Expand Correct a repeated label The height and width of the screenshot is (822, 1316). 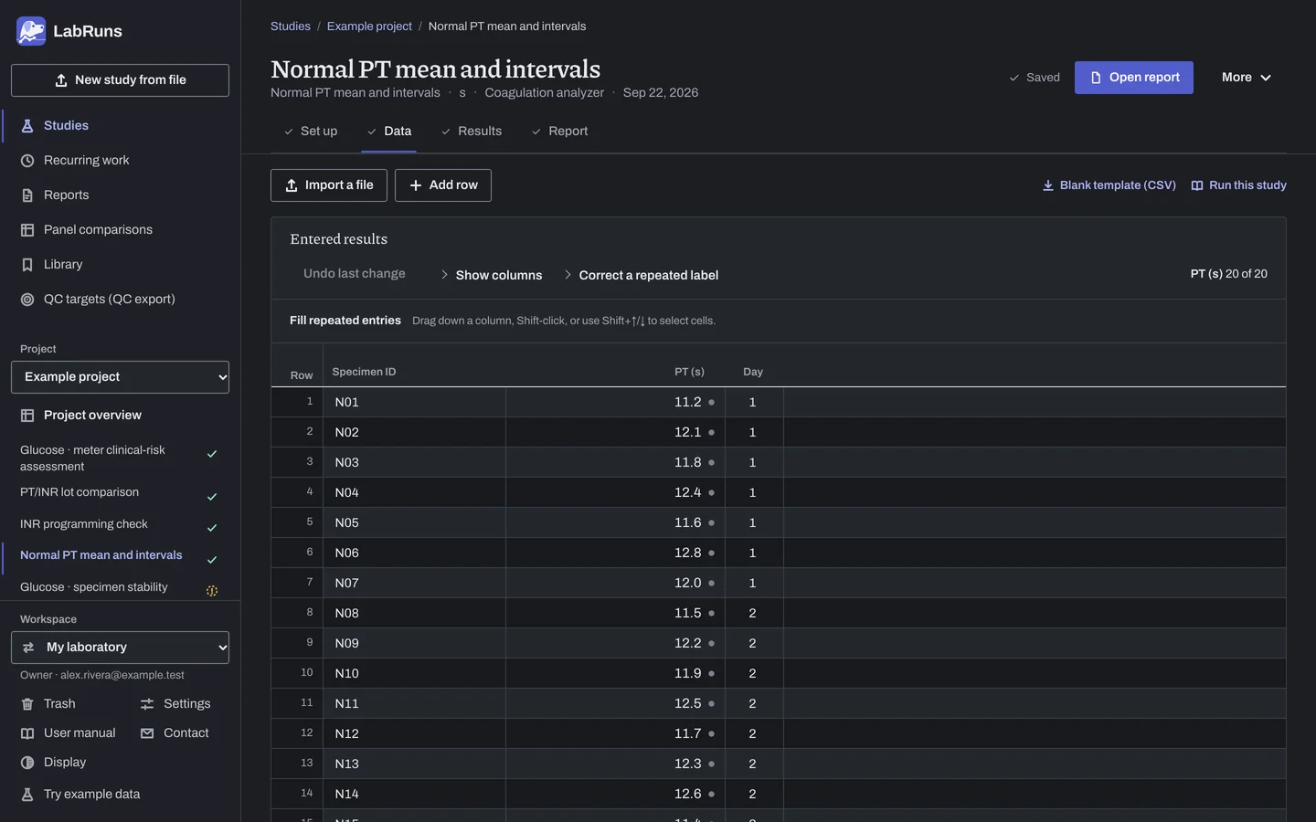(641, 275)
